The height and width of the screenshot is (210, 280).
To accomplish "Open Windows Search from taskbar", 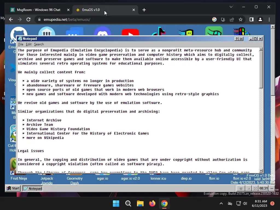I will (x=128, y=203).
